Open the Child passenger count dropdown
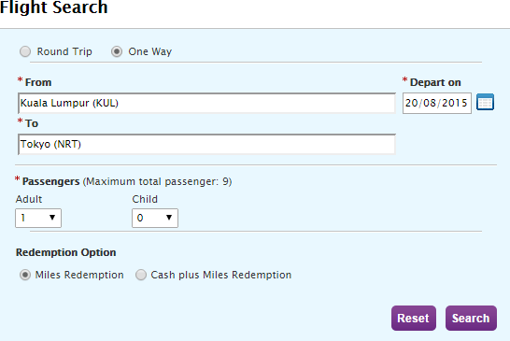The height and width of the screenshot is (341, 510). [x=155, y=218]
